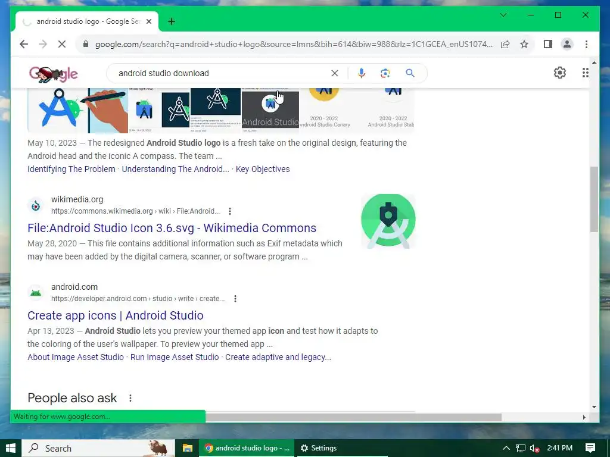This screenshot has height=457, width=610.
Task: Click the vertical scrollbar thumb
Action: 594,199
